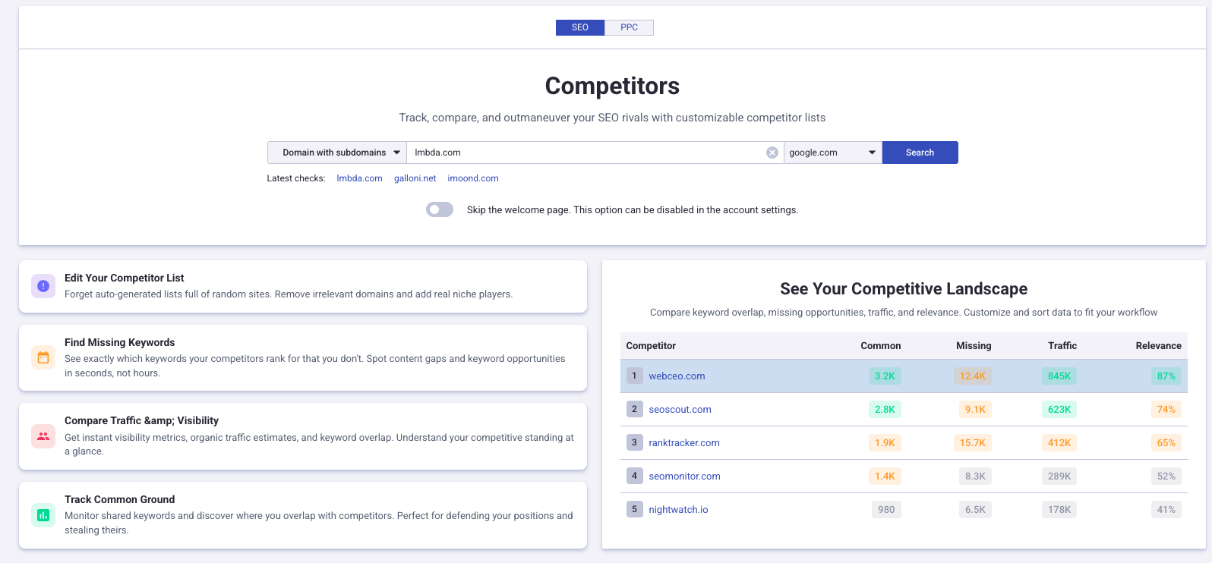Click the Track Common Ground chart icon
1212x563 pixels.
(43, 515)
